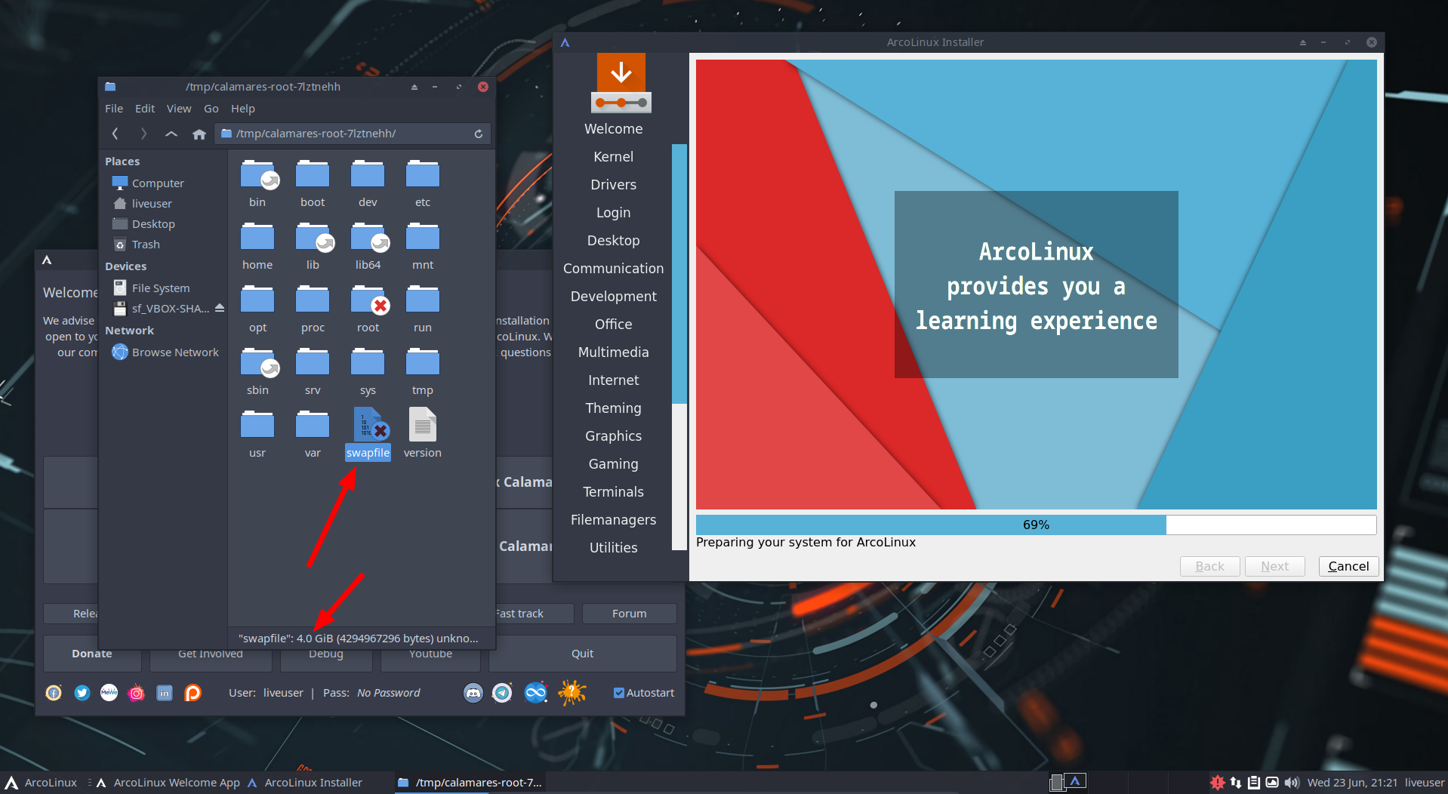The image size is (1448, 794).
Task: Open the clipboard manager tray icon
Action: coord(1254,783)
